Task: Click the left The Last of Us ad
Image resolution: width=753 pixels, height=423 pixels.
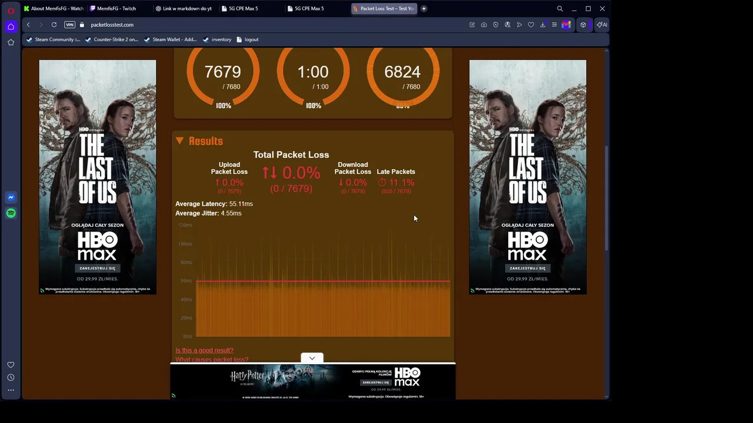Action: tap(98, 177)
